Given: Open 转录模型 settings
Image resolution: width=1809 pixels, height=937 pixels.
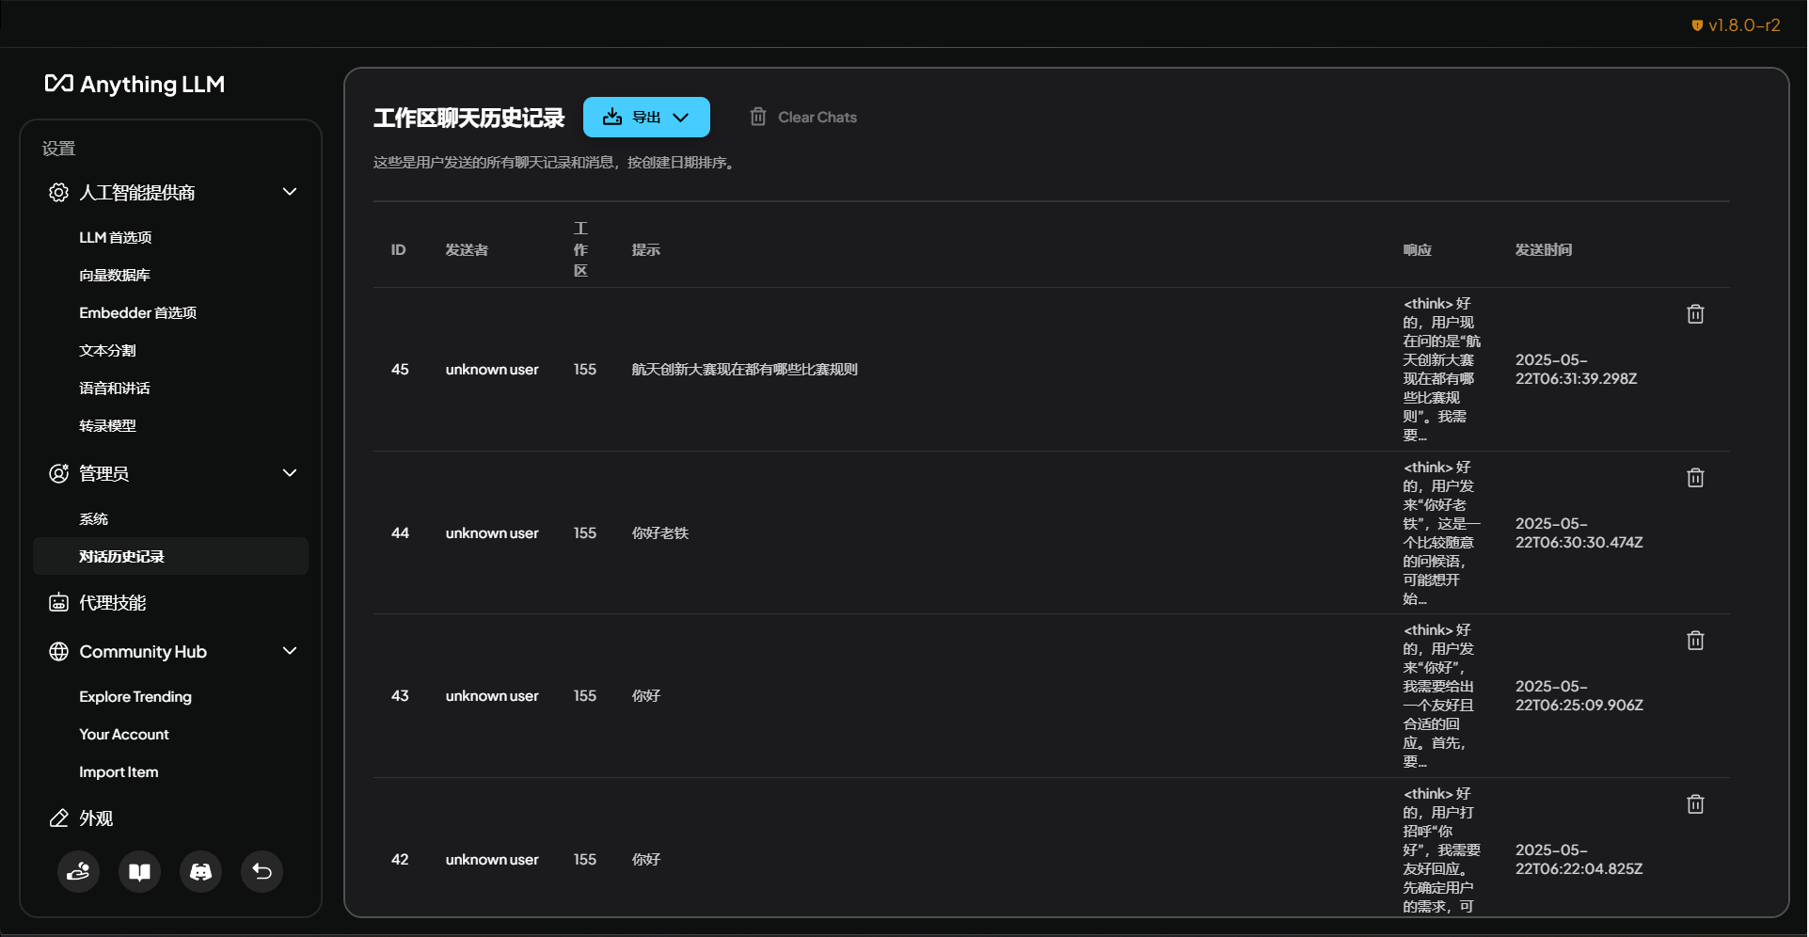Looking at the screenshot, I should [107, 426].
